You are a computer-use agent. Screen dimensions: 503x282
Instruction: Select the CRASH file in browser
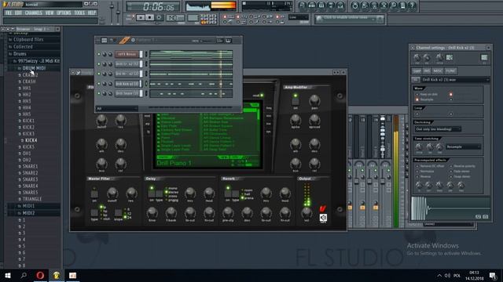click(29, 81)
